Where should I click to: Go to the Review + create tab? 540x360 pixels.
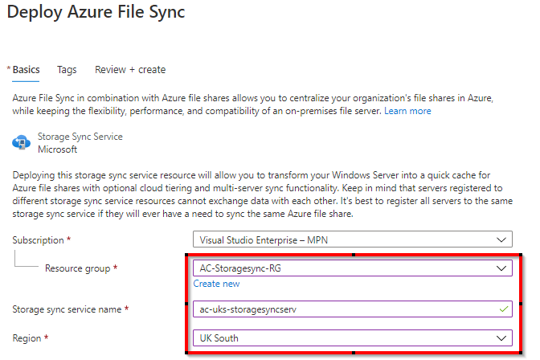coord(130,70)
